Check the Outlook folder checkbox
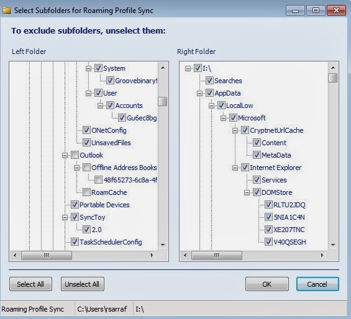This screenshot has height=319, width=351. point(75,155)
